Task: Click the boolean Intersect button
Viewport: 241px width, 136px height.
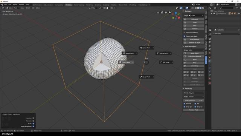Action: click(x=194, y=29)
